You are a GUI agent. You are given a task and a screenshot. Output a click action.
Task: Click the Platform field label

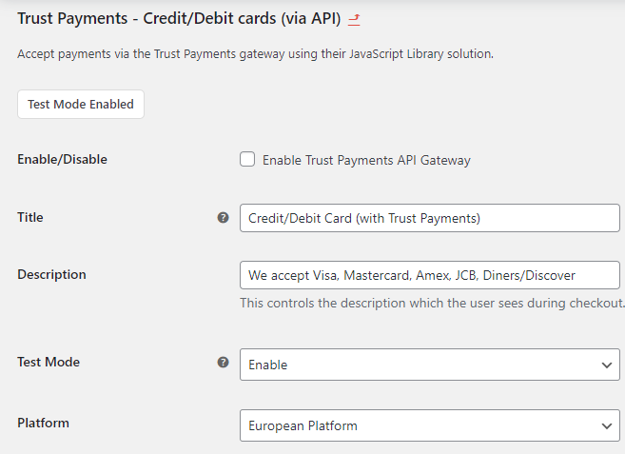point(43,423)
